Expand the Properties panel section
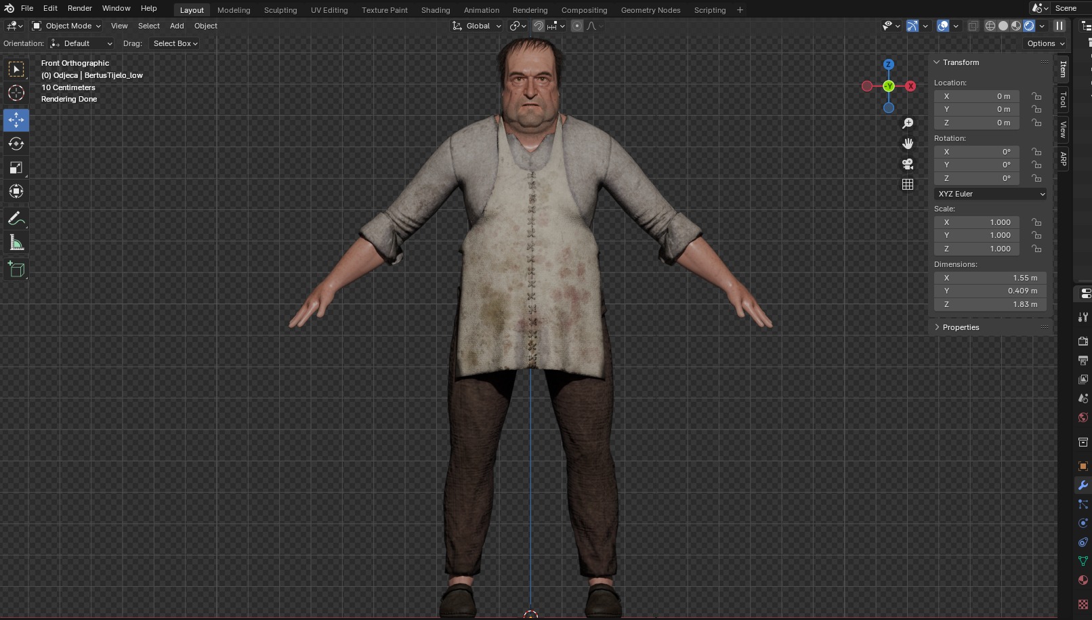This screenshot has width=1092, height=620. [961, 327]
